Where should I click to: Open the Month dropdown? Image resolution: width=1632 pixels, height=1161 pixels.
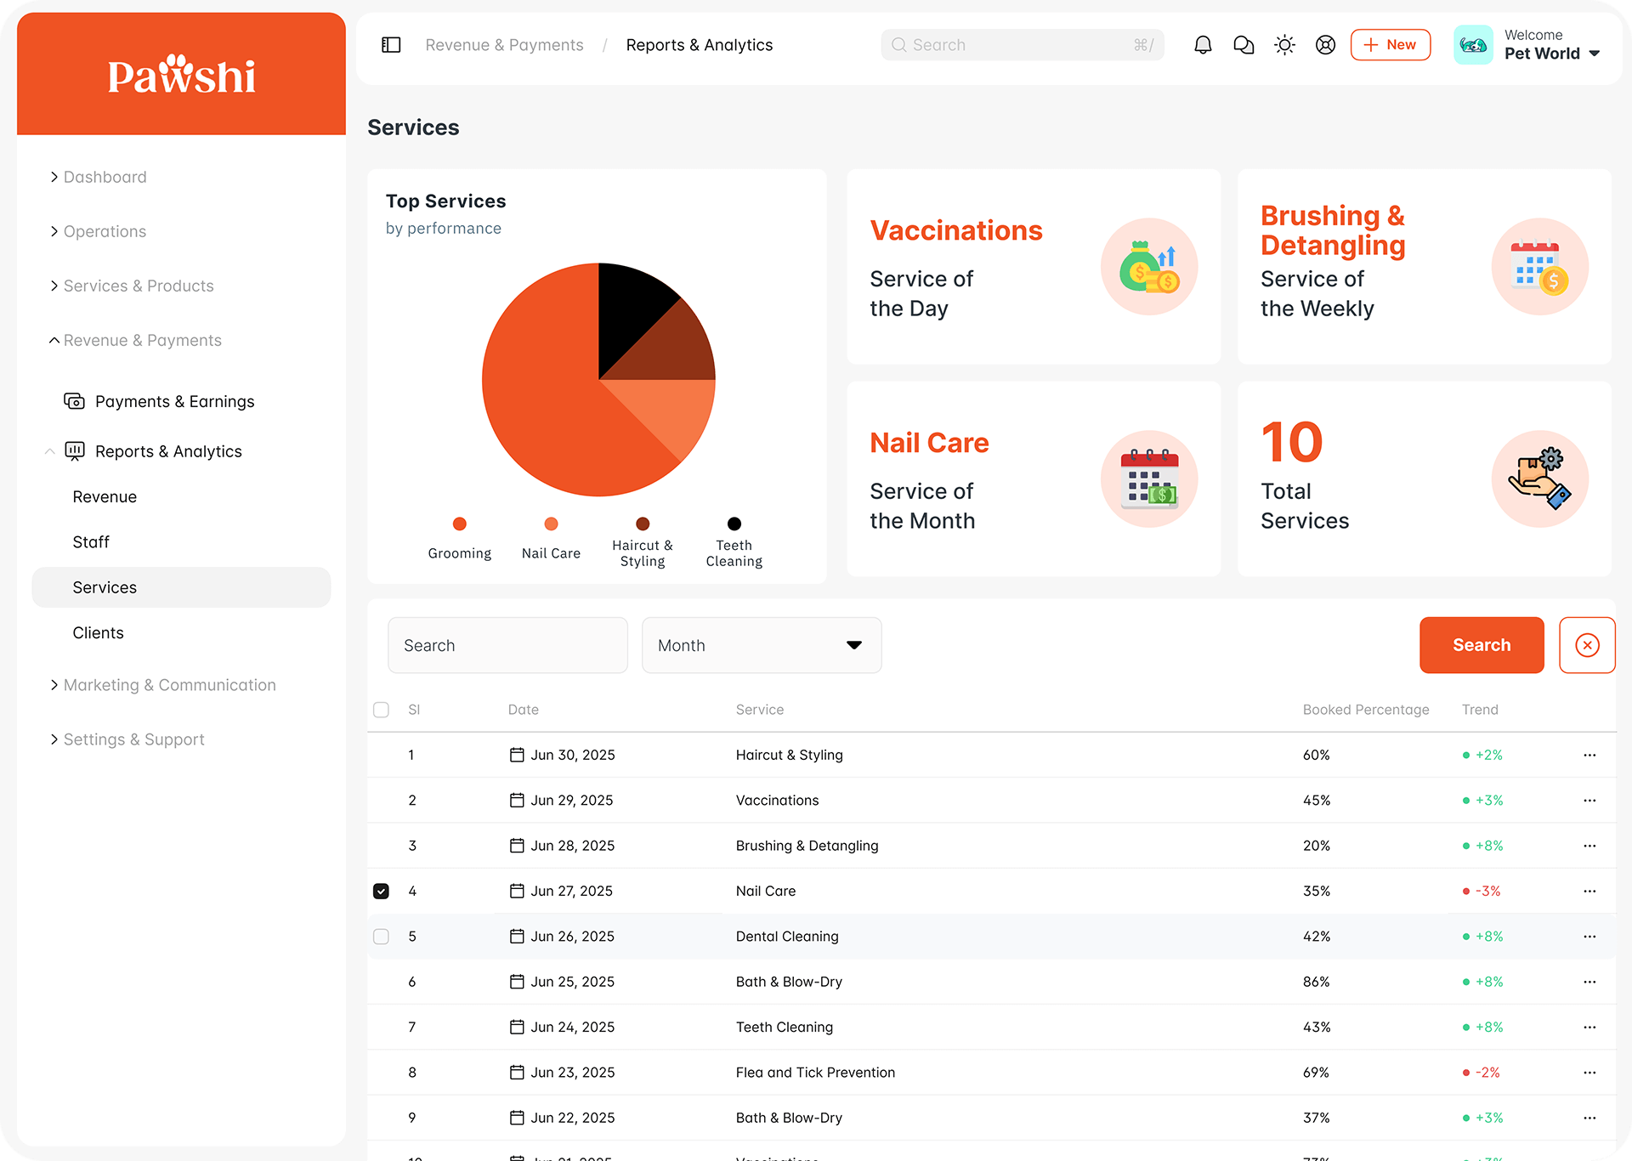click(761, 645)
